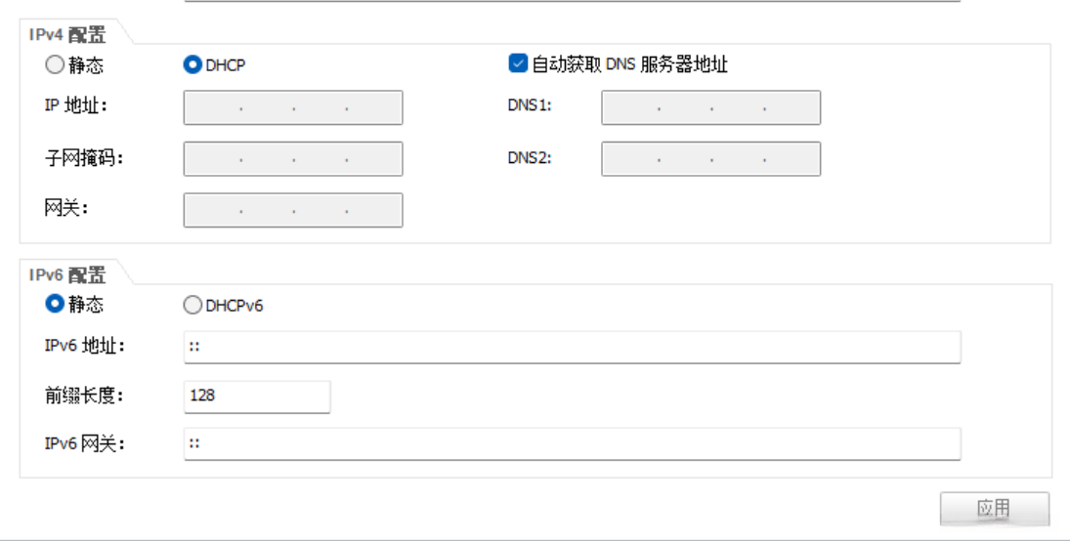Toggle the 自动获取 DNS 服务器地址 checkbox
1070x541 pixels.
click(x=518, y=64)
